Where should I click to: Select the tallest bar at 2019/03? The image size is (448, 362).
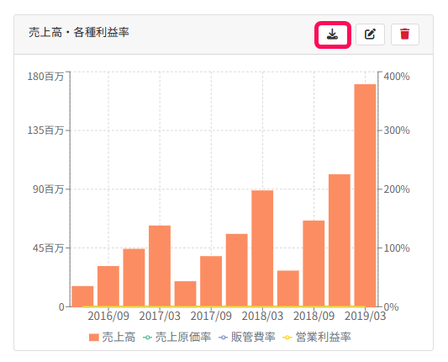coord(365,195)
